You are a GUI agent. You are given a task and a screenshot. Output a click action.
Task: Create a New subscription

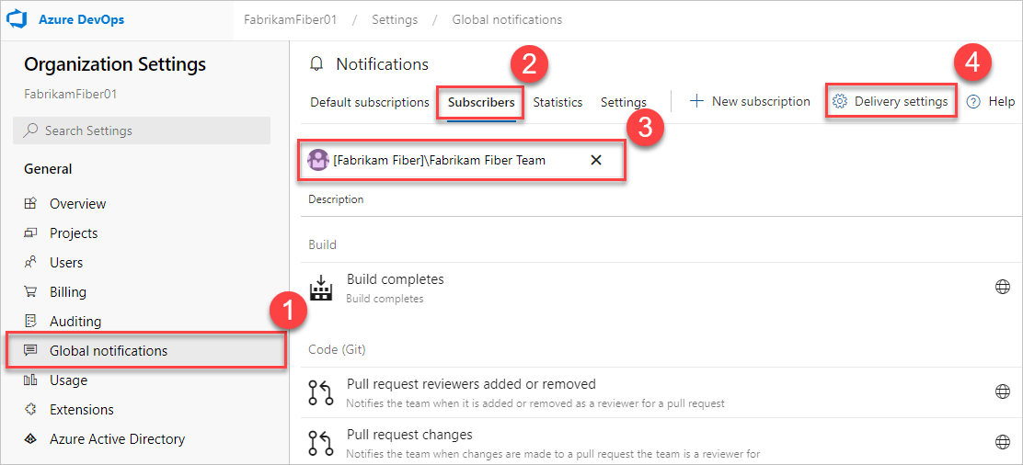pos(750,102)
